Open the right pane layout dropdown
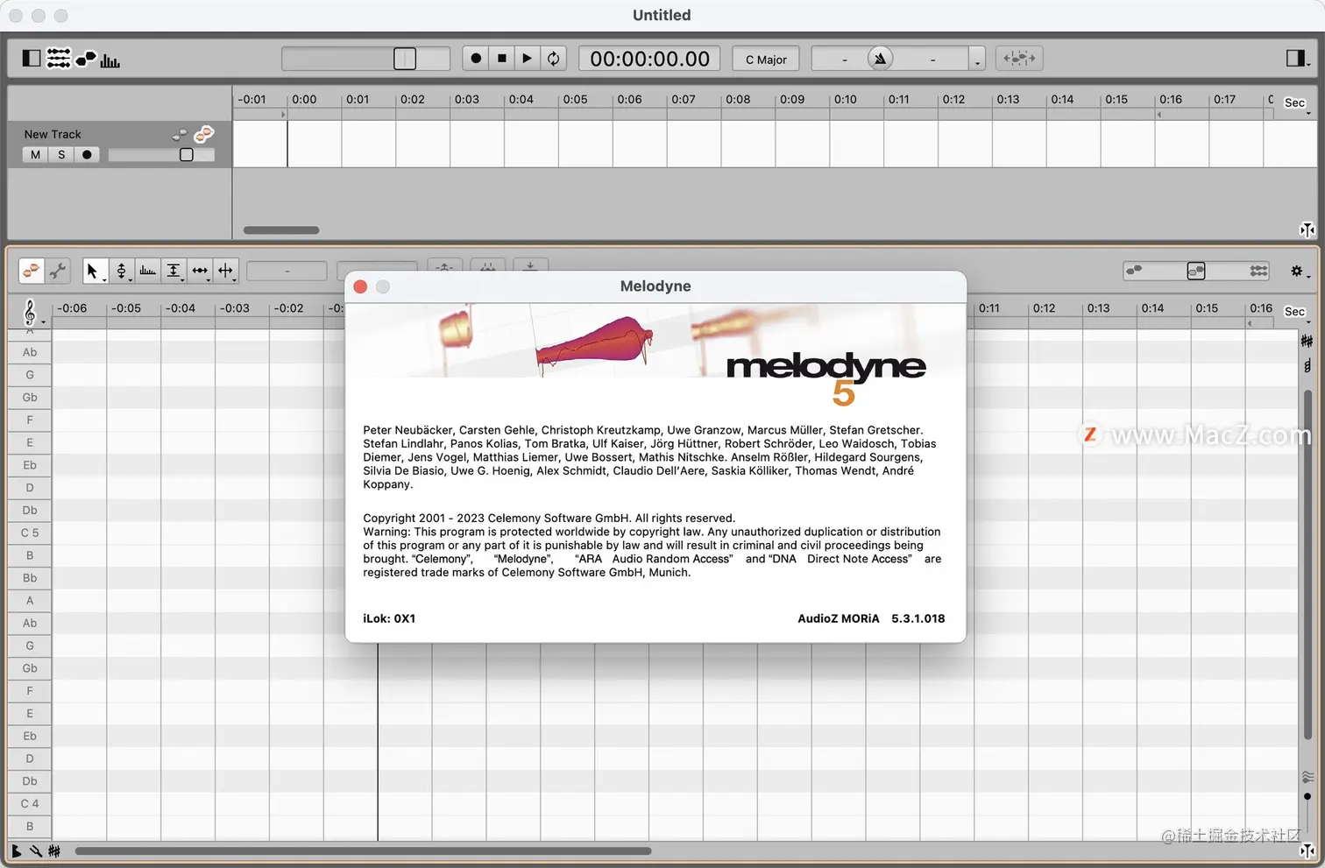1325x868 pixels. coord(1297,59)
